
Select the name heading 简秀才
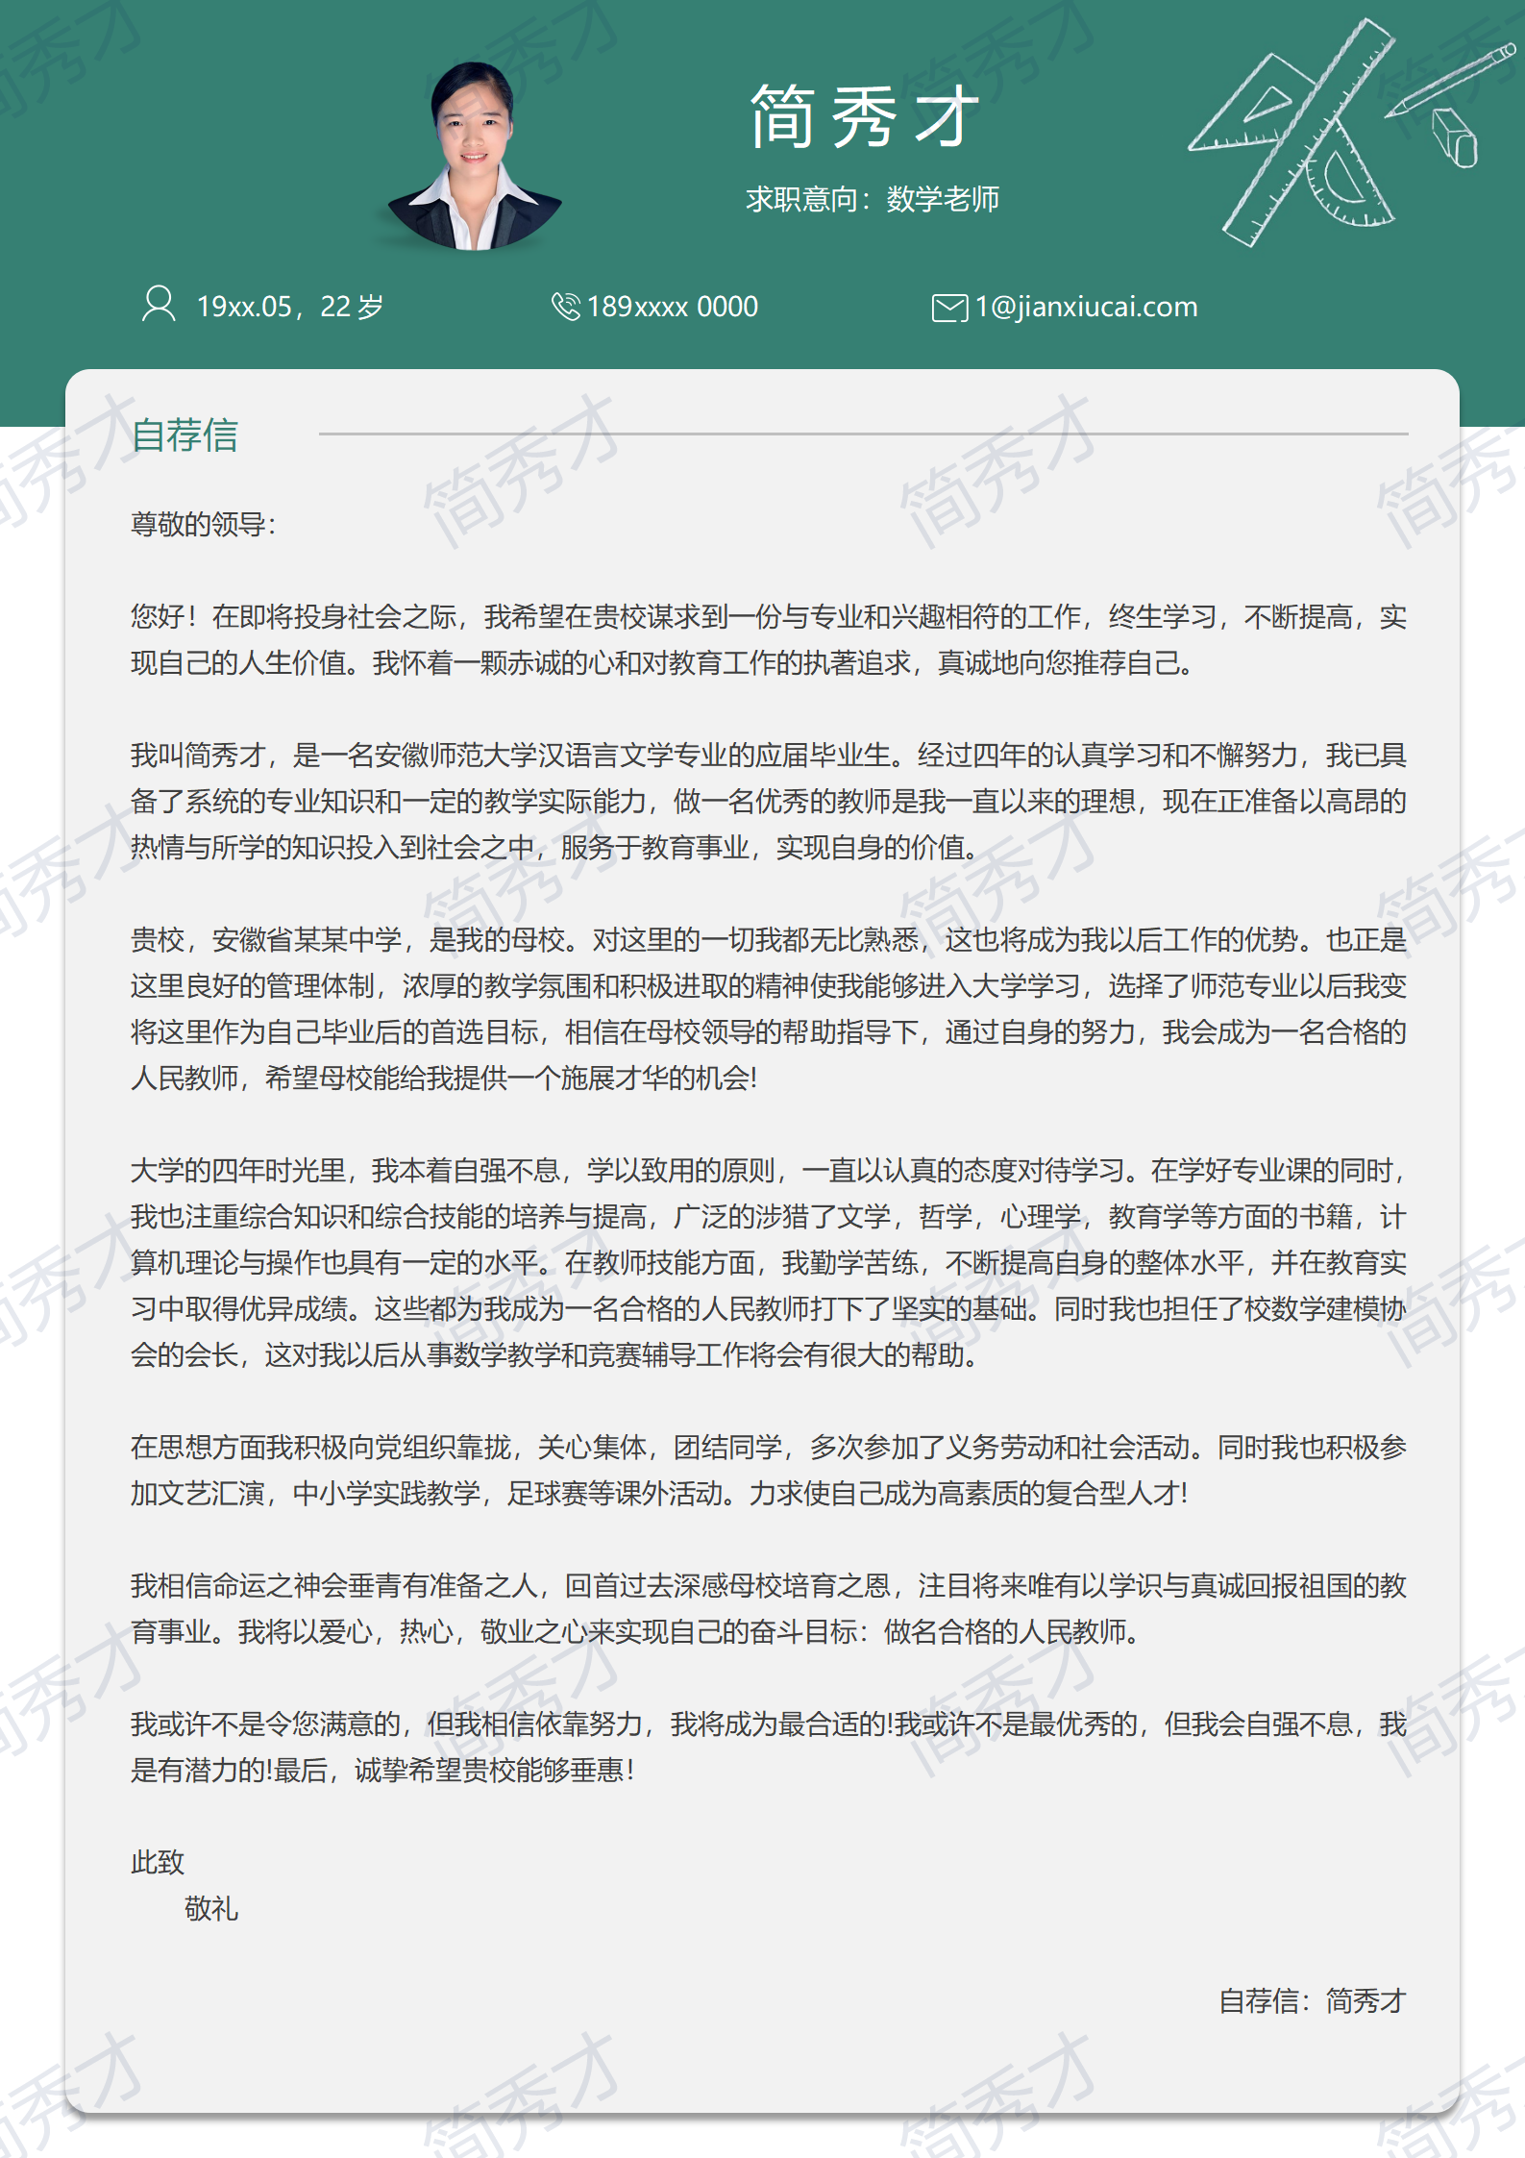point(864,116)
